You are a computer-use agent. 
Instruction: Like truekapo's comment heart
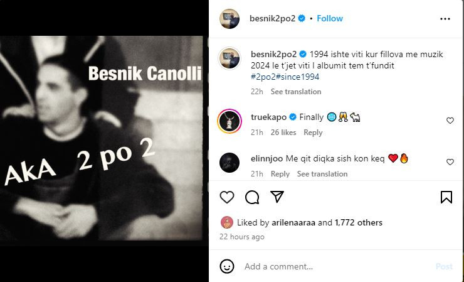pos(450,121)
